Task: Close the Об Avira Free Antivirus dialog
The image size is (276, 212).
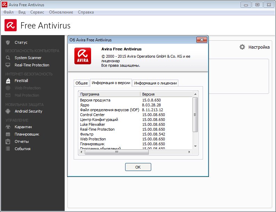Action: click(x=202, y=40)
